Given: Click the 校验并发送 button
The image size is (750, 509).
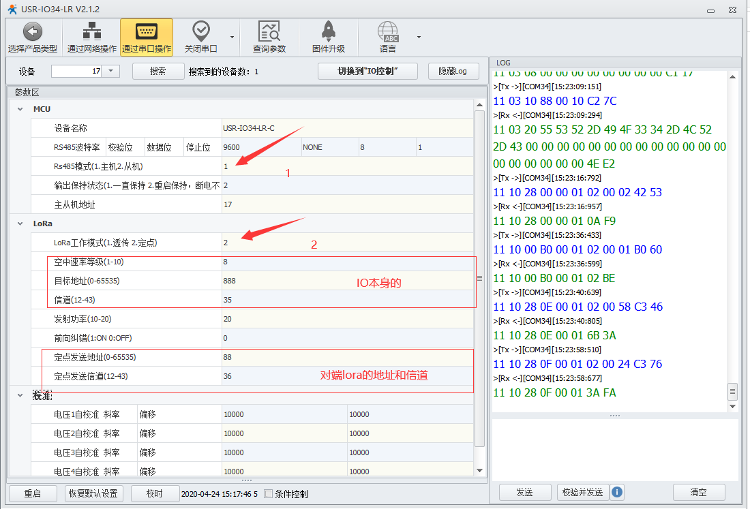Looking at the screenshot, I should [x=582, y=492].
